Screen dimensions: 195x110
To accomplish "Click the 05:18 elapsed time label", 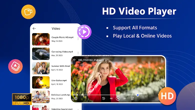I will (75, 95).
